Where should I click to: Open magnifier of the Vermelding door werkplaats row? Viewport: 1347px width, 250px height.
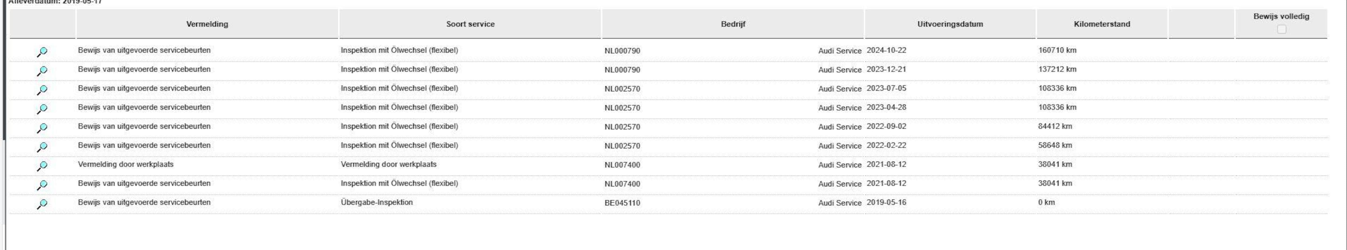click(x=42, y=166)
